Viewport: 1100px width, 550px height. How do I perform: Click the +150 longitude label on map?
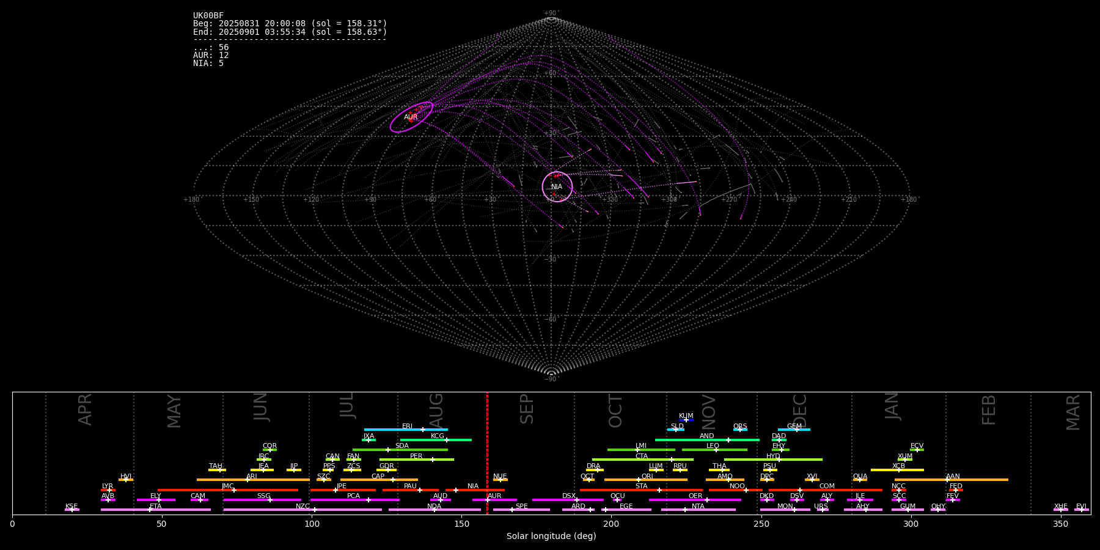(251, 199)
